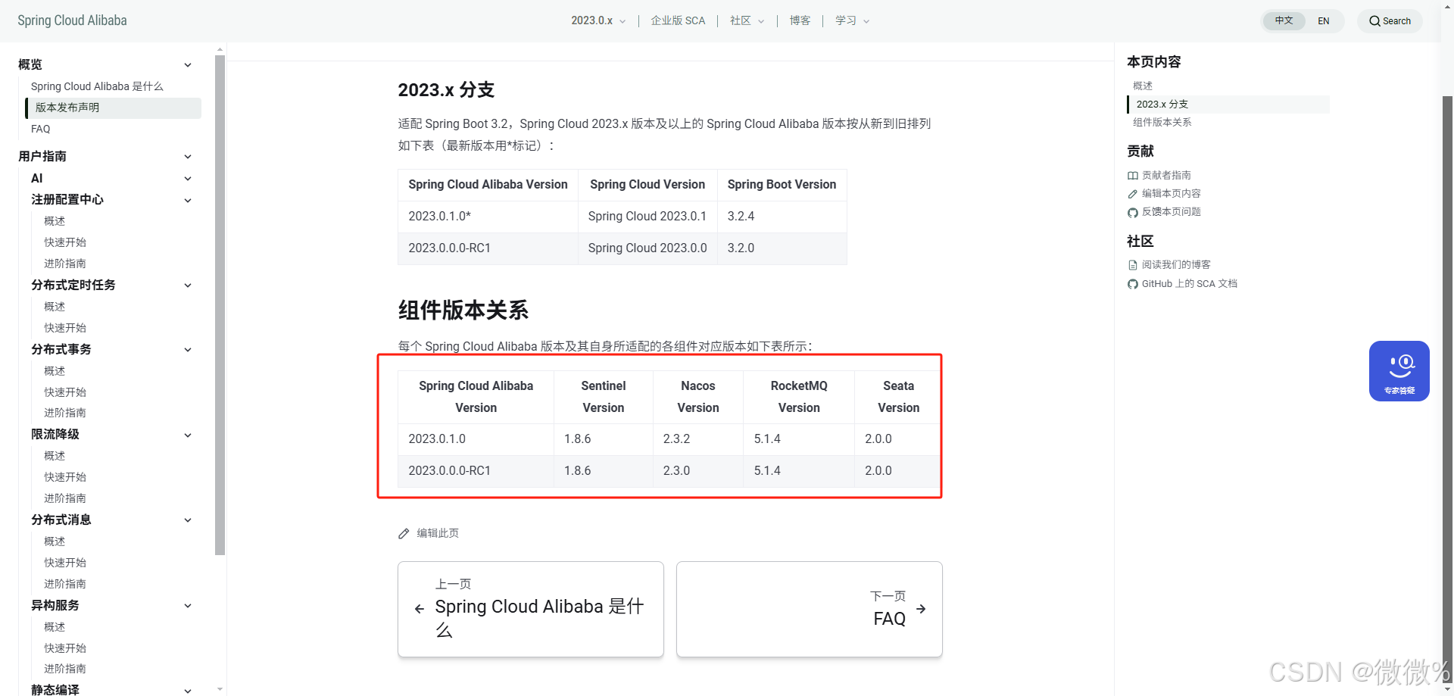Open 快速开始 under 分布式消息
The height and width of the screenshot is (696, 1454).
(65, 563)
